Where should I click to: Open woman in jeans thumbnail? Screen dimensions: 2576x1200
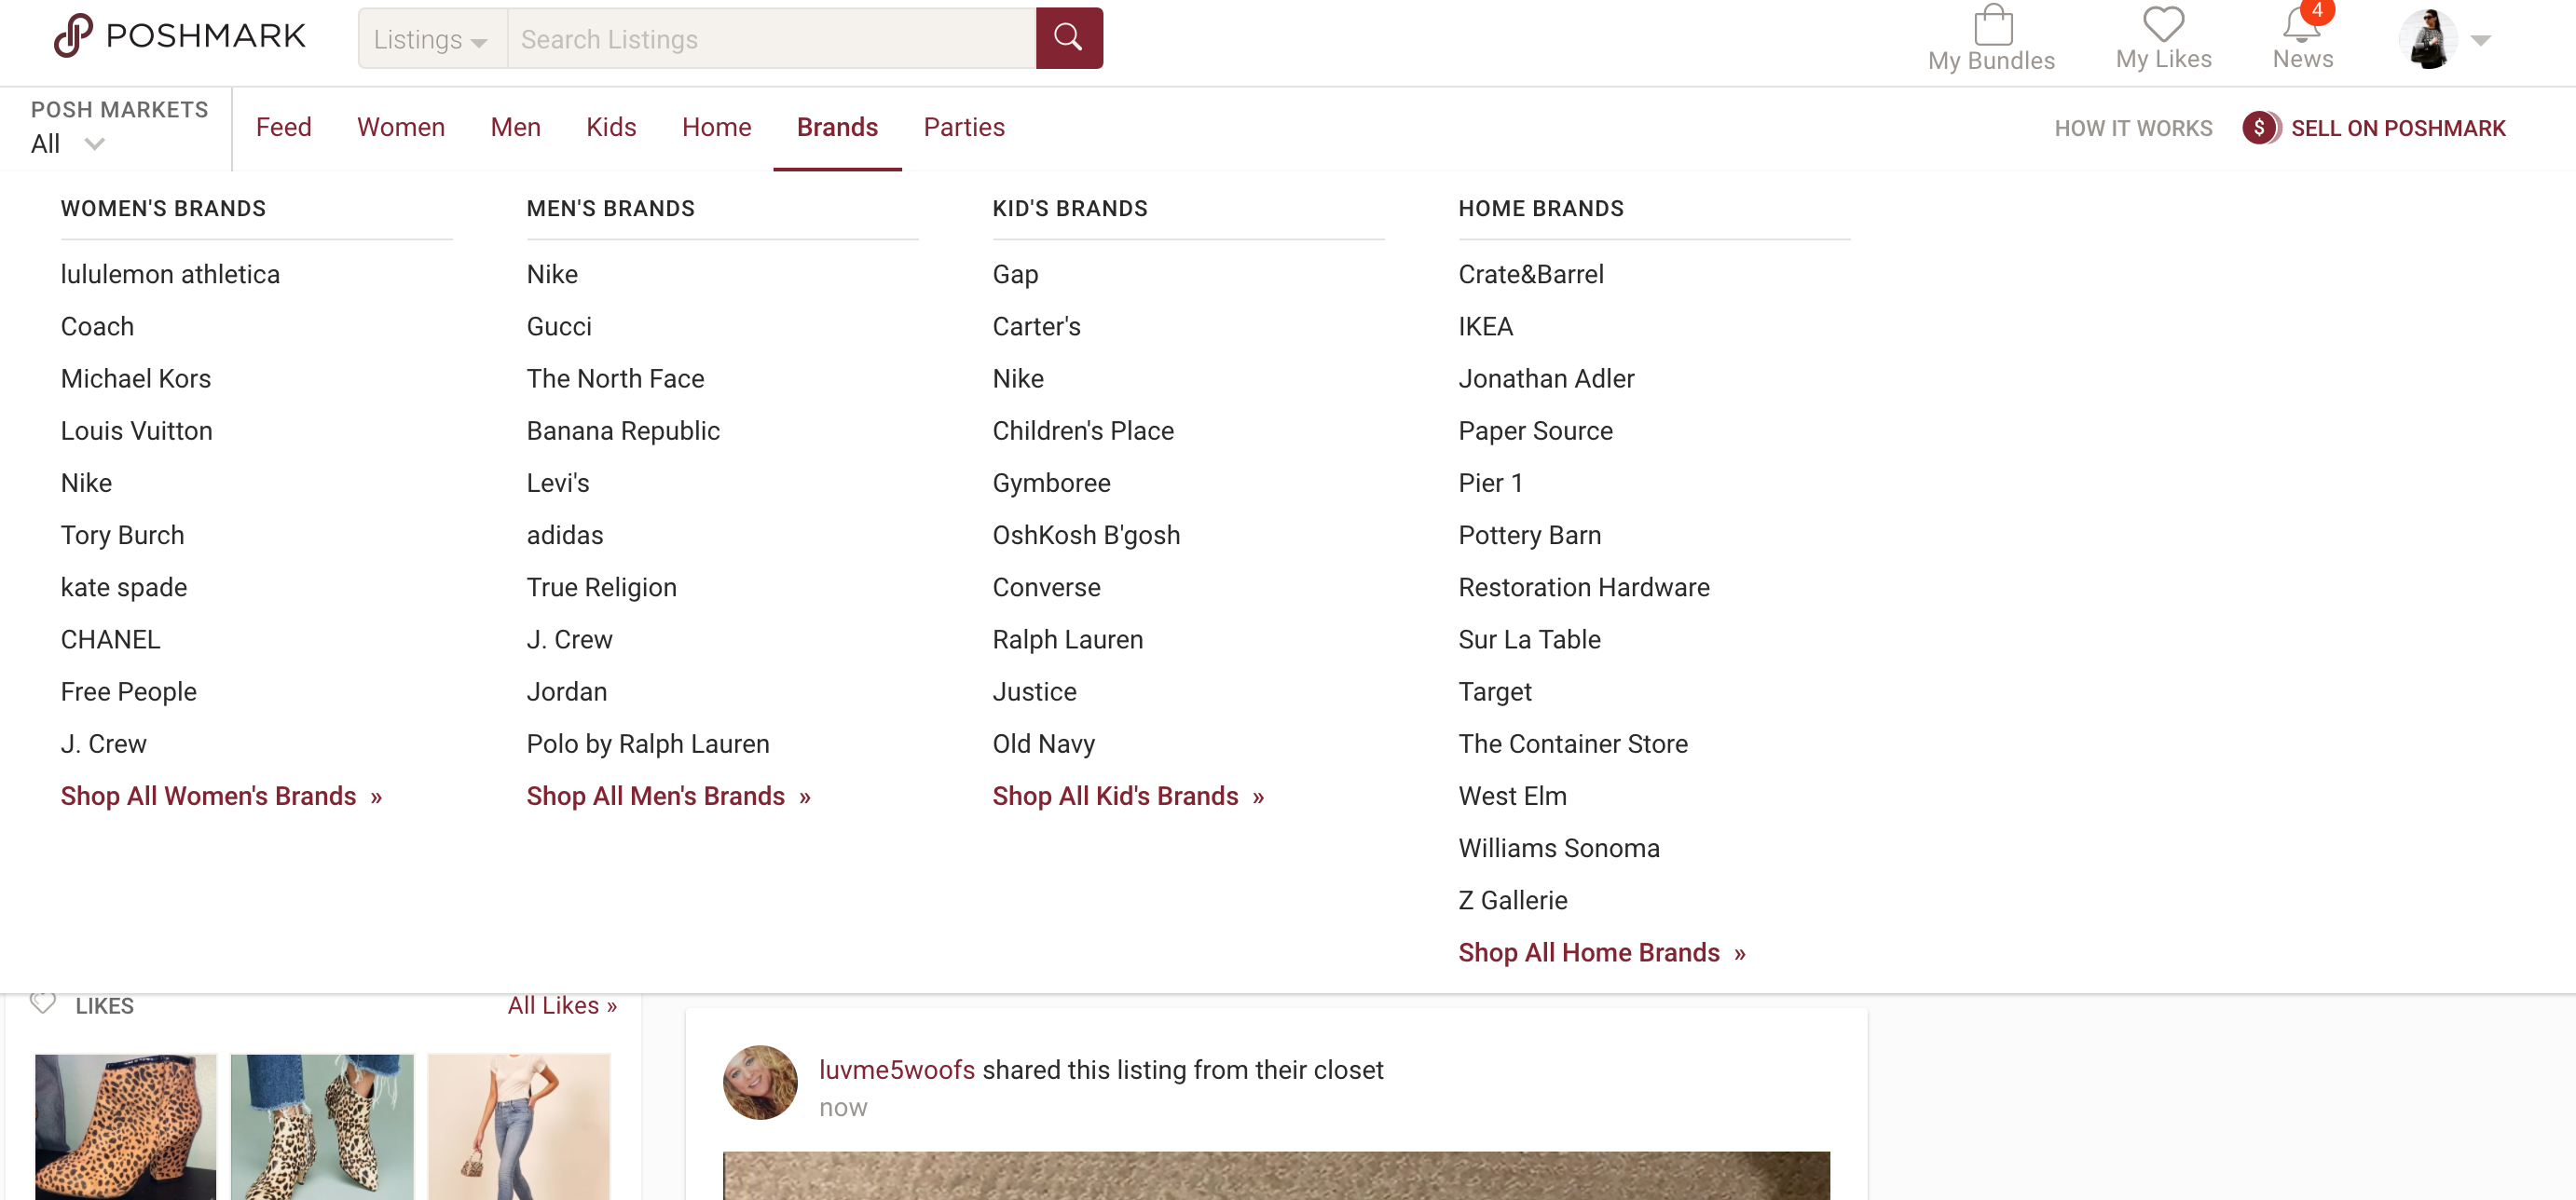518,1127
